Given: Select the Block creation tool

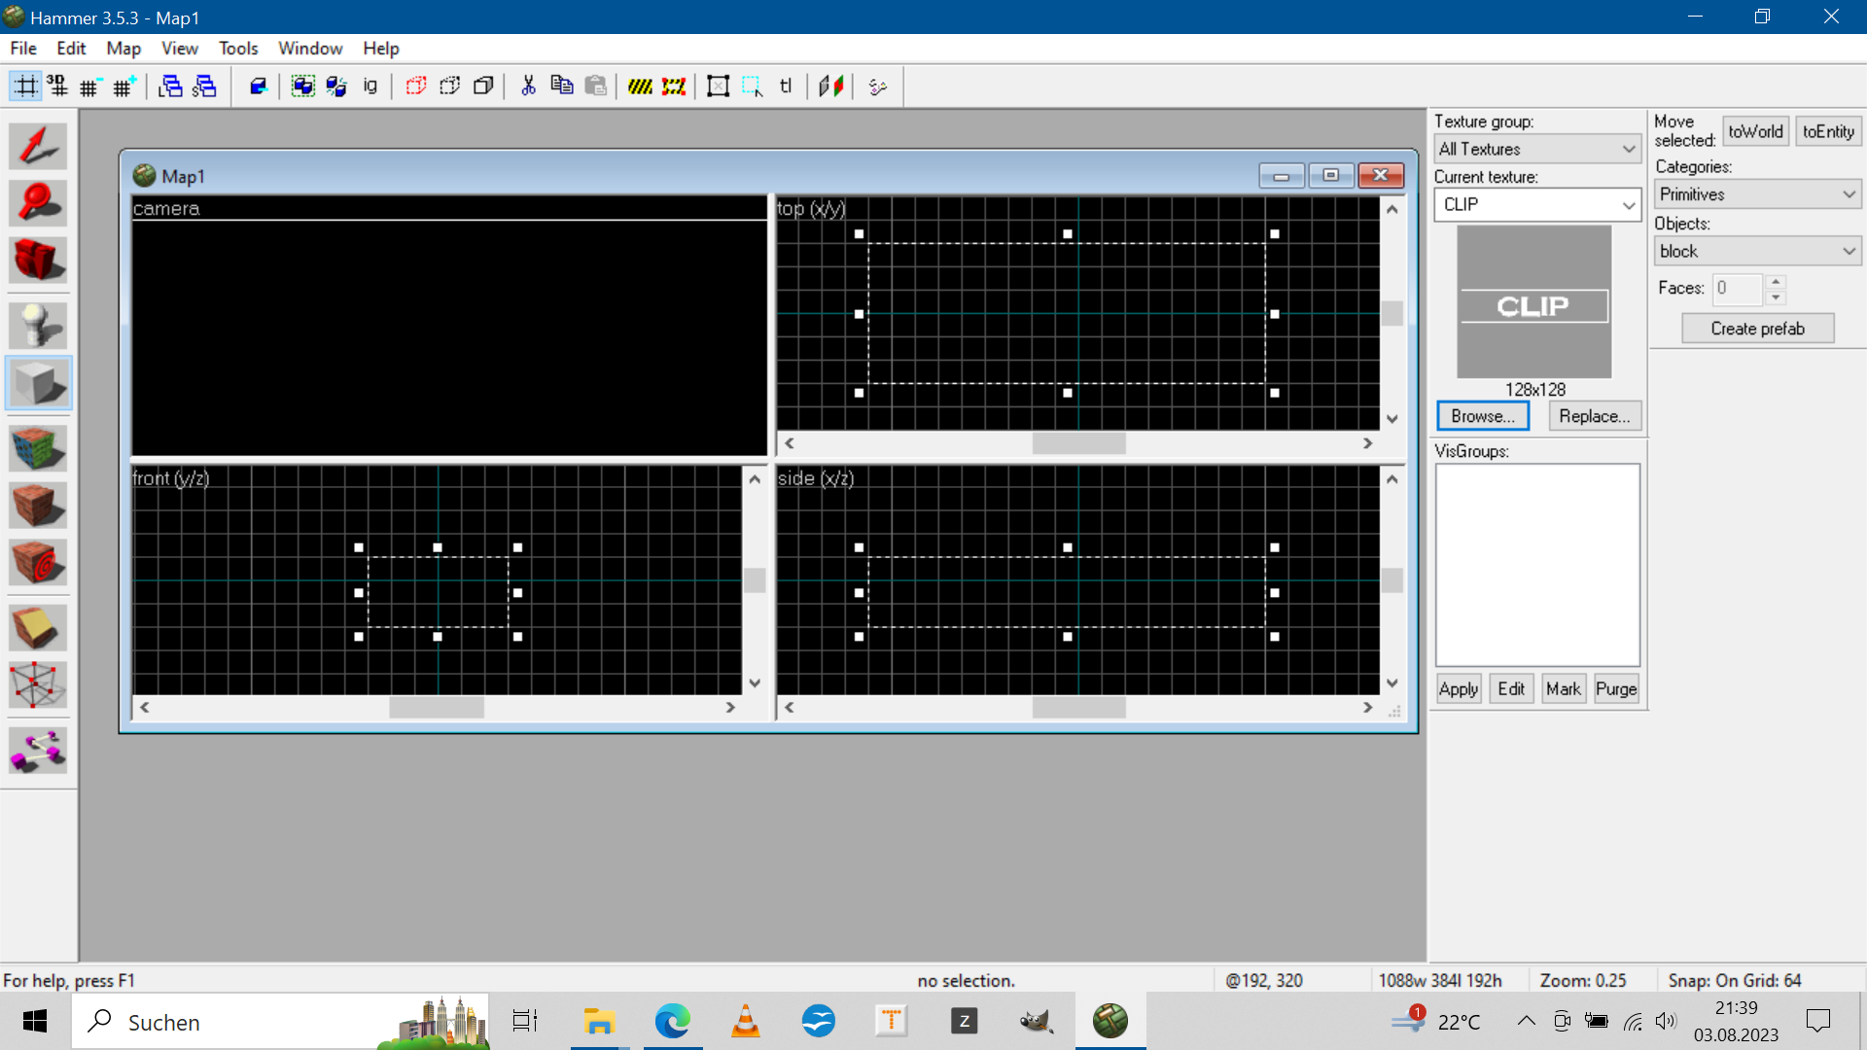Looking at the screenshot, I should pos(38,382).
